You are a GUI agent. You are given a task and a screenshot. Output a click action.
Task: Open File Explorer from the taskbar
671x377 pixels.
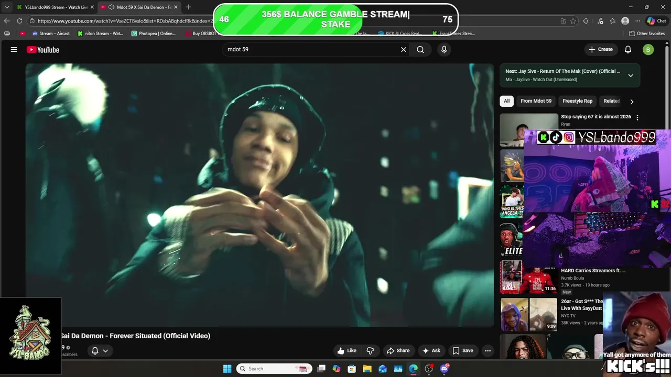click(367, 369)
